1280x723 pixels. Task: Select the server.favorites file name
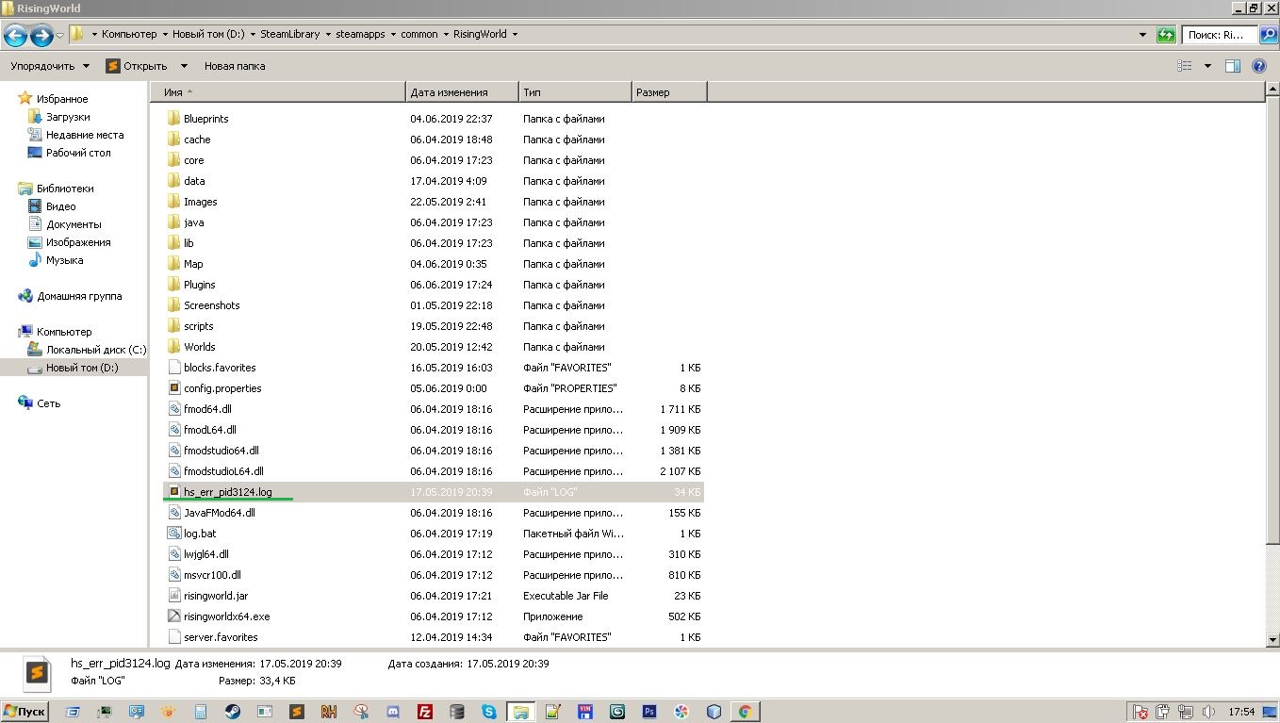(221, 637)
